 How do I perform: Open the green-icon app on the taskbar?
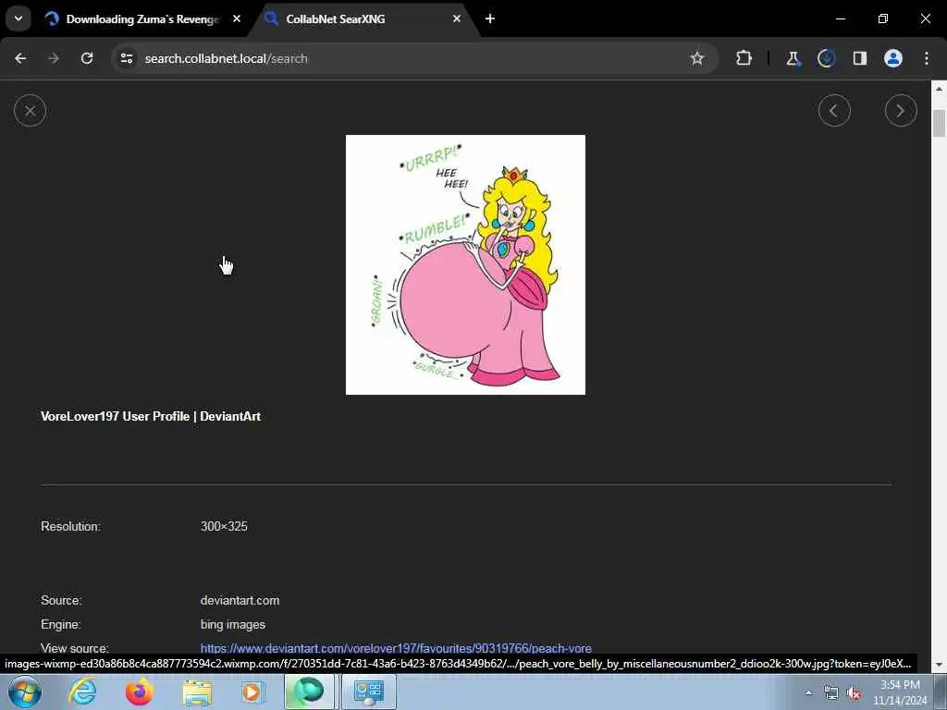tap(309, 692)
